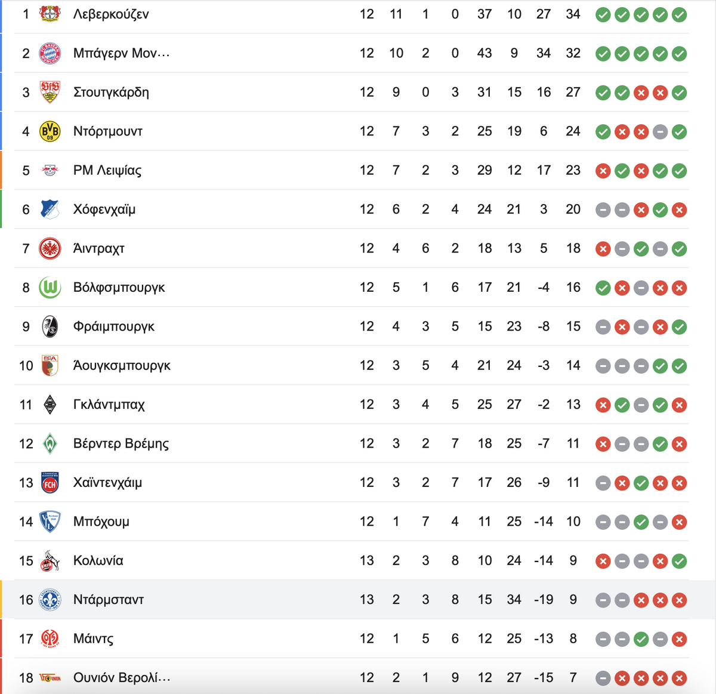This screenshot has width=716, height=694.
Task: Click the ΡΜ Λειψίας team logo
Action: [50, 170]
